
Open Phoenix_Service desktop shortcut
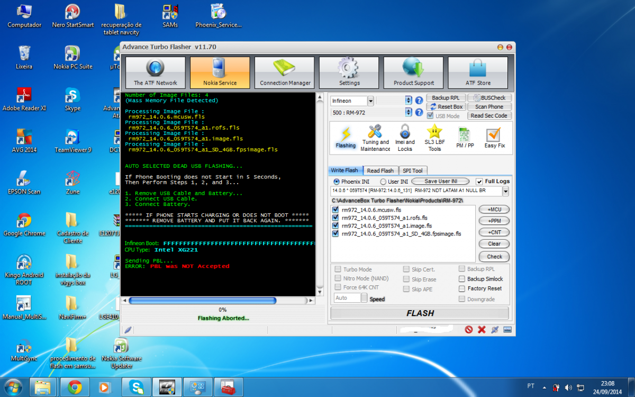pos(218,16)
